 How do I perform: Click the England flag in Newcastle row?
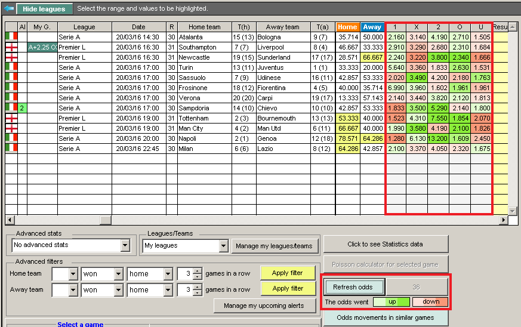pos(11,57)
